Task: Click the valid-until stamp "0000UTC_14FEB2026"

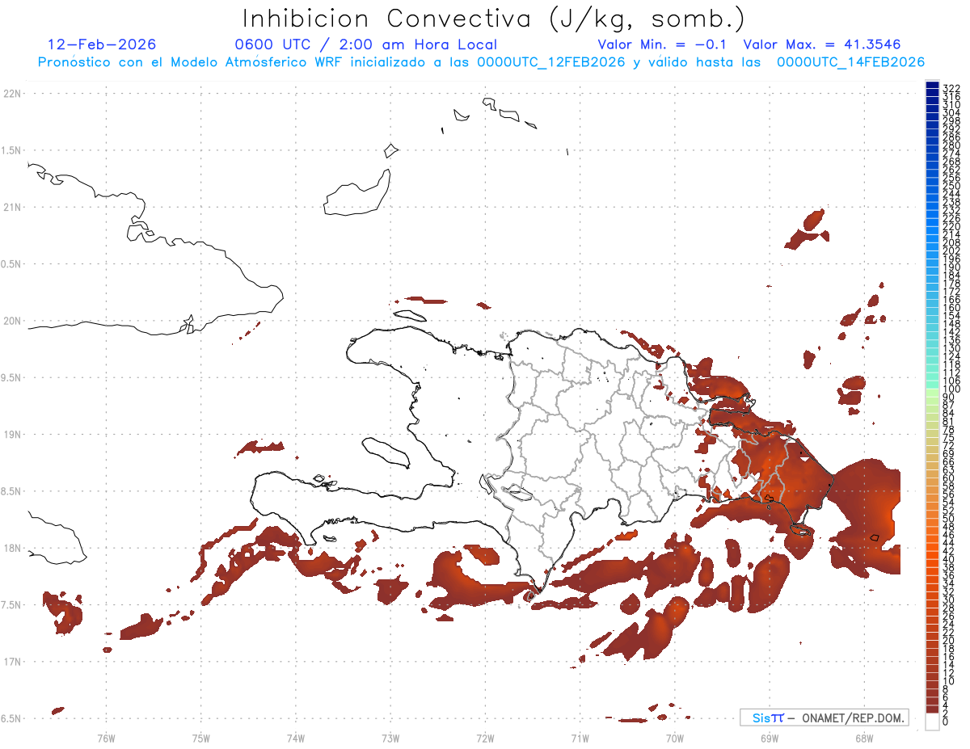Action: (x=851, y=62)
